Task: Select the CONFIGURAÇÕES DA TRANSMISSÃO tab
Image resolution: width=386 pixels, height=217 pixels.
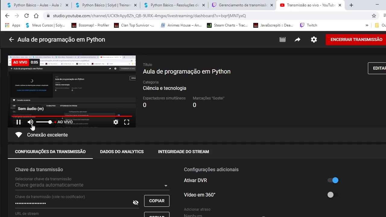Action: [50, 152]
